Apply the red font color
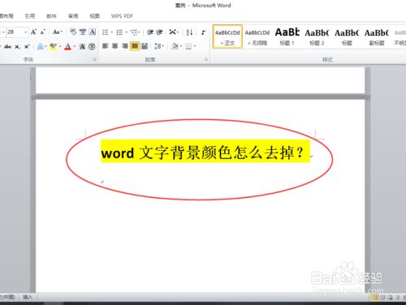 coord(68,47)
